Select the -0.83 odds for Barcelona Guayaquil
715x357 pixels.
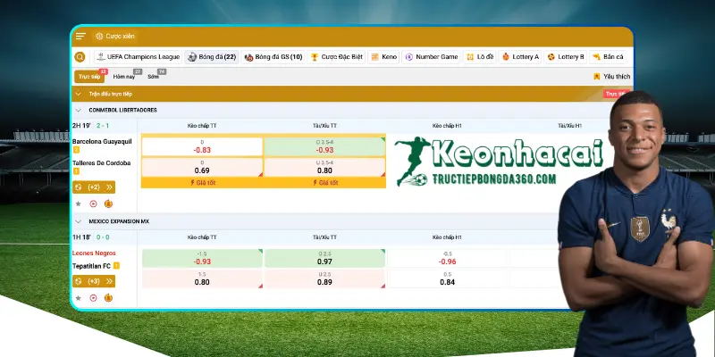coord(202,146)
